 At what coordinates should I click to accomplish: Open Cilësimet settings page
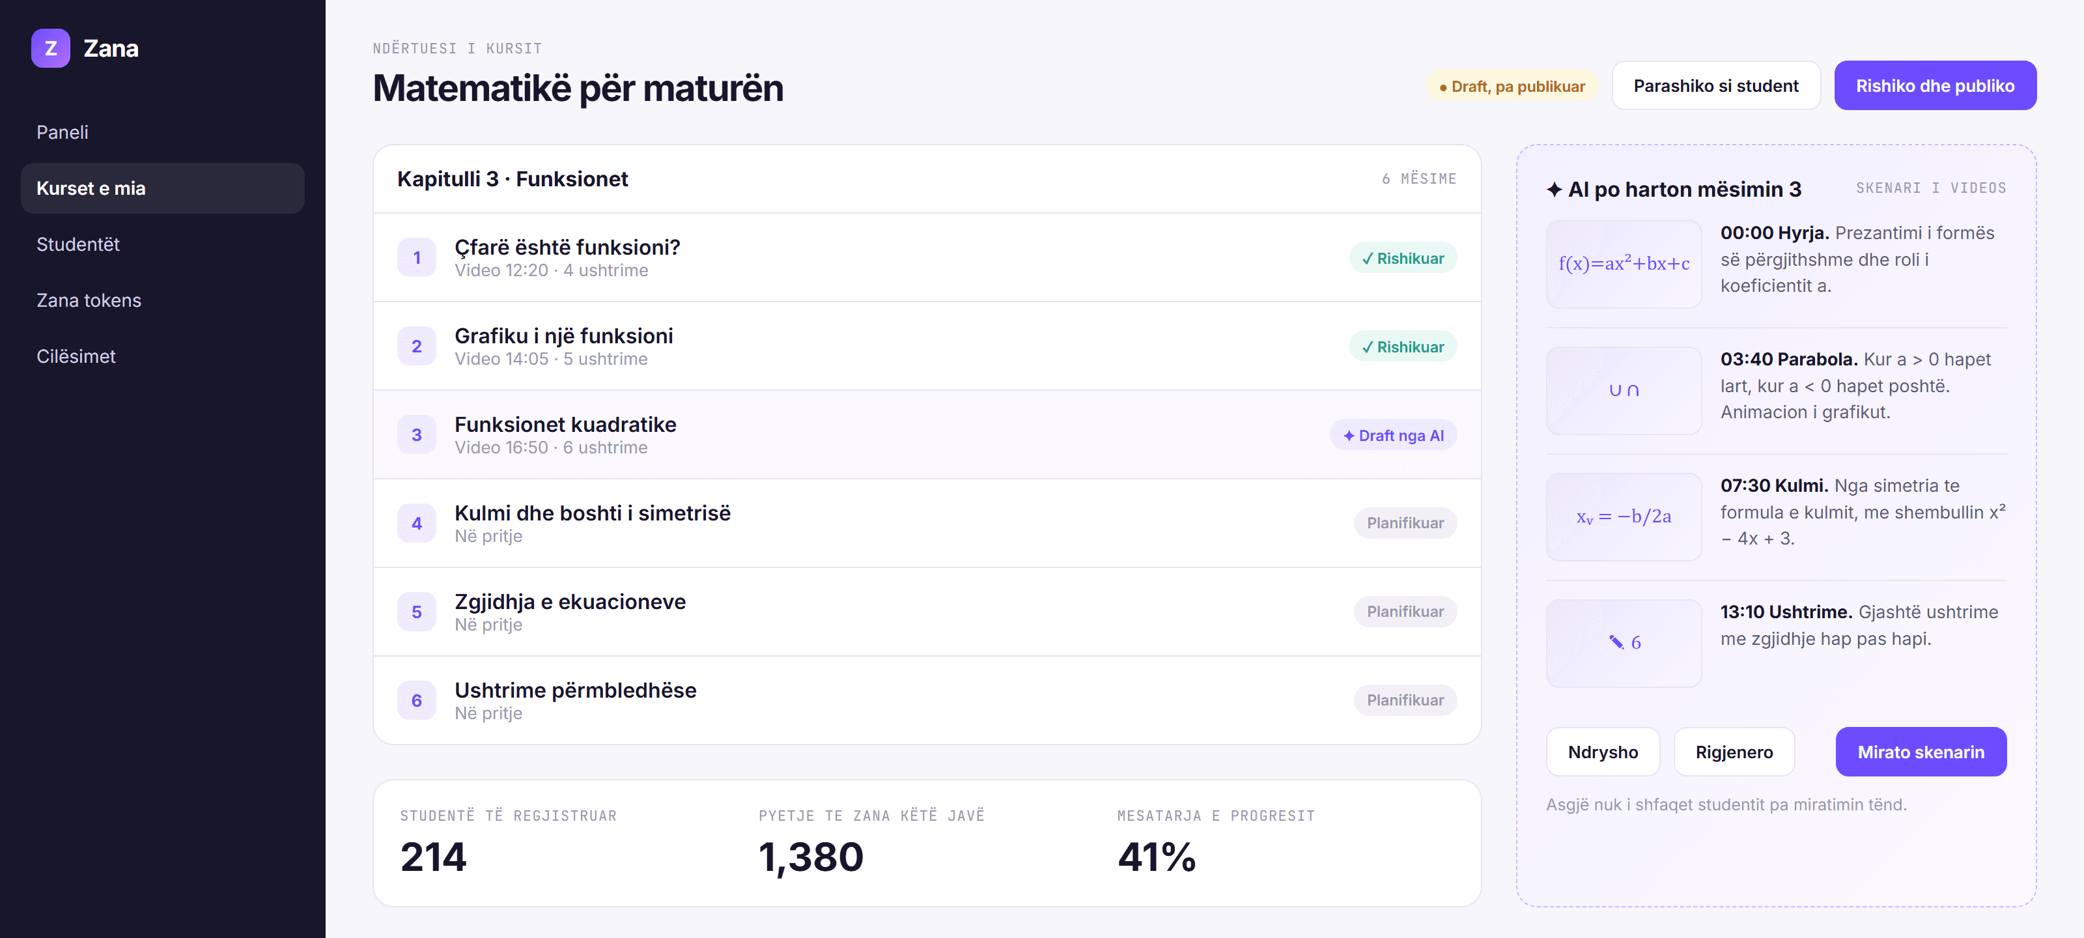[162, 356]
